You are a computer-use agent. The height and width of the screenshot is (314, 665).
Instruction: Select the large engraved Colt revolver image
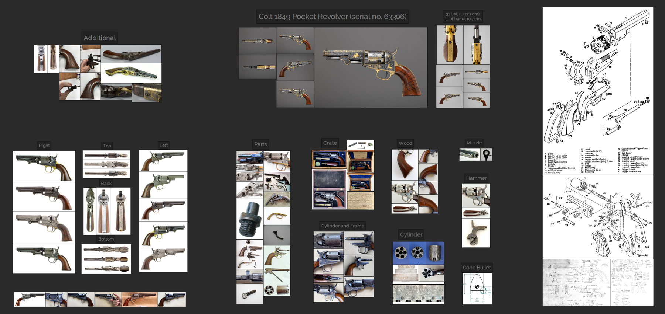coord(371,67)
